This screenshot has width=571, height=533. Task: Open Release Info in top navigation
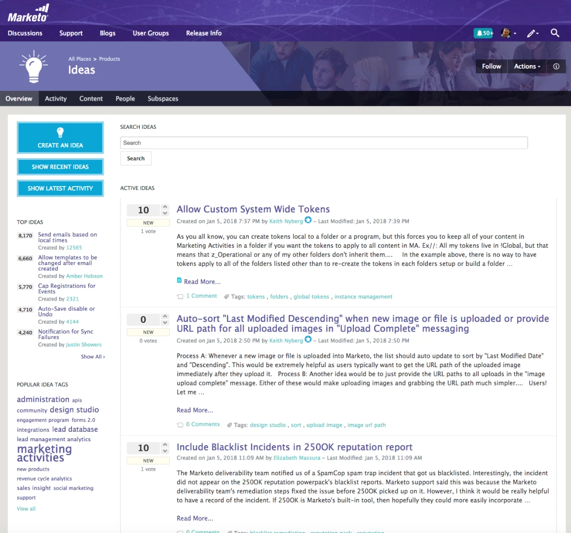203,33
